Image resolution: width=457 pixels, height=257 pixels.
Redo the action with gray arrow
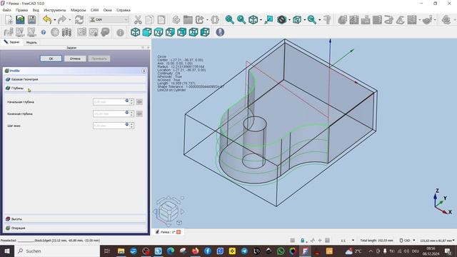(x=62, y=19)
